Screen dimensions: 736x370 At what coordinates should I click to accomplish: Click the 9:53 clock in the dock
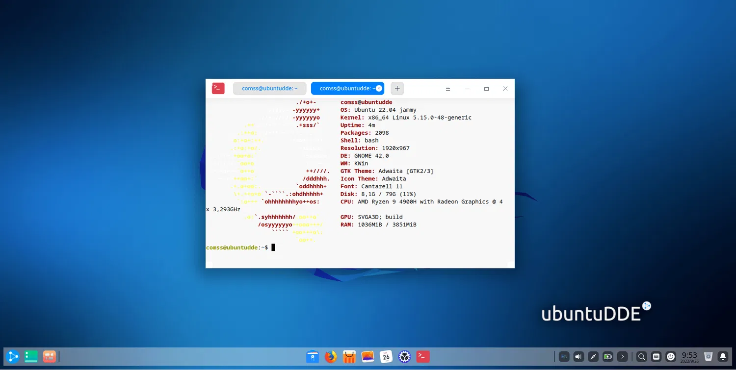pos(689,356)
